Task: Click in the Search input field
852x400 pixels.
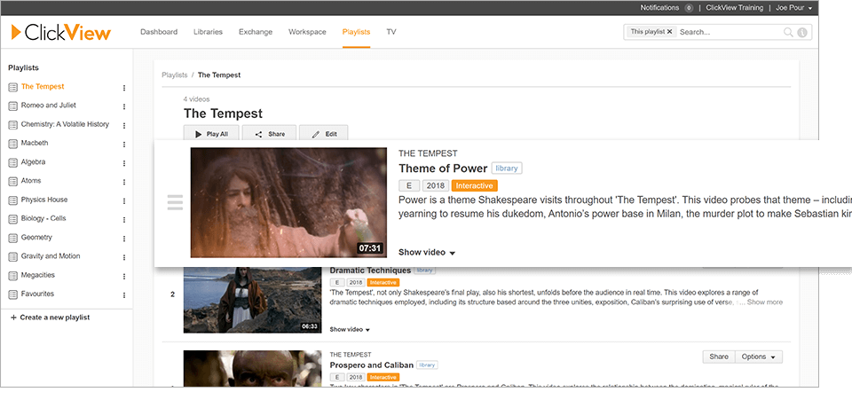Action: (x=730, y=33)
